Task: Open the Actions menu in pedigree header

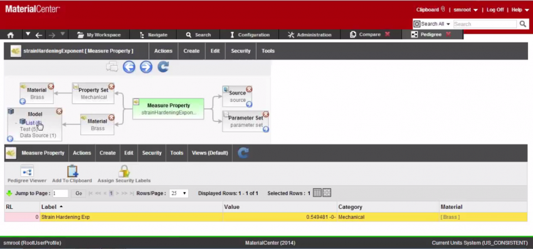Action: pos(163,51)
